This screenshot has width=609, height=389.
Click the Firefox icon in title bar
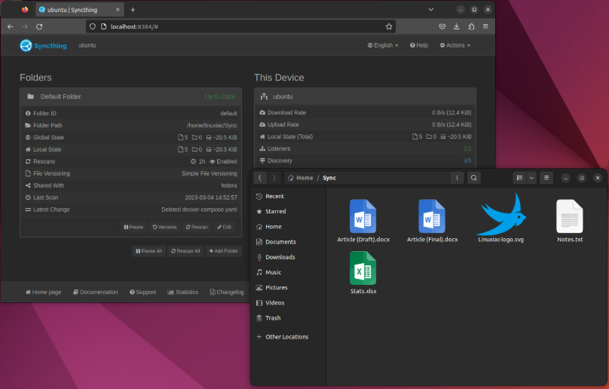click(x=25, y=10)
